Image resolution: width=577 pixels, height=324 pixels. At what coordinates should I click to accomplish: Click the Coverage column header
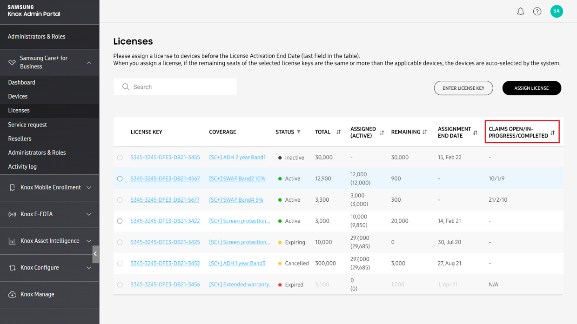(222, 132)
